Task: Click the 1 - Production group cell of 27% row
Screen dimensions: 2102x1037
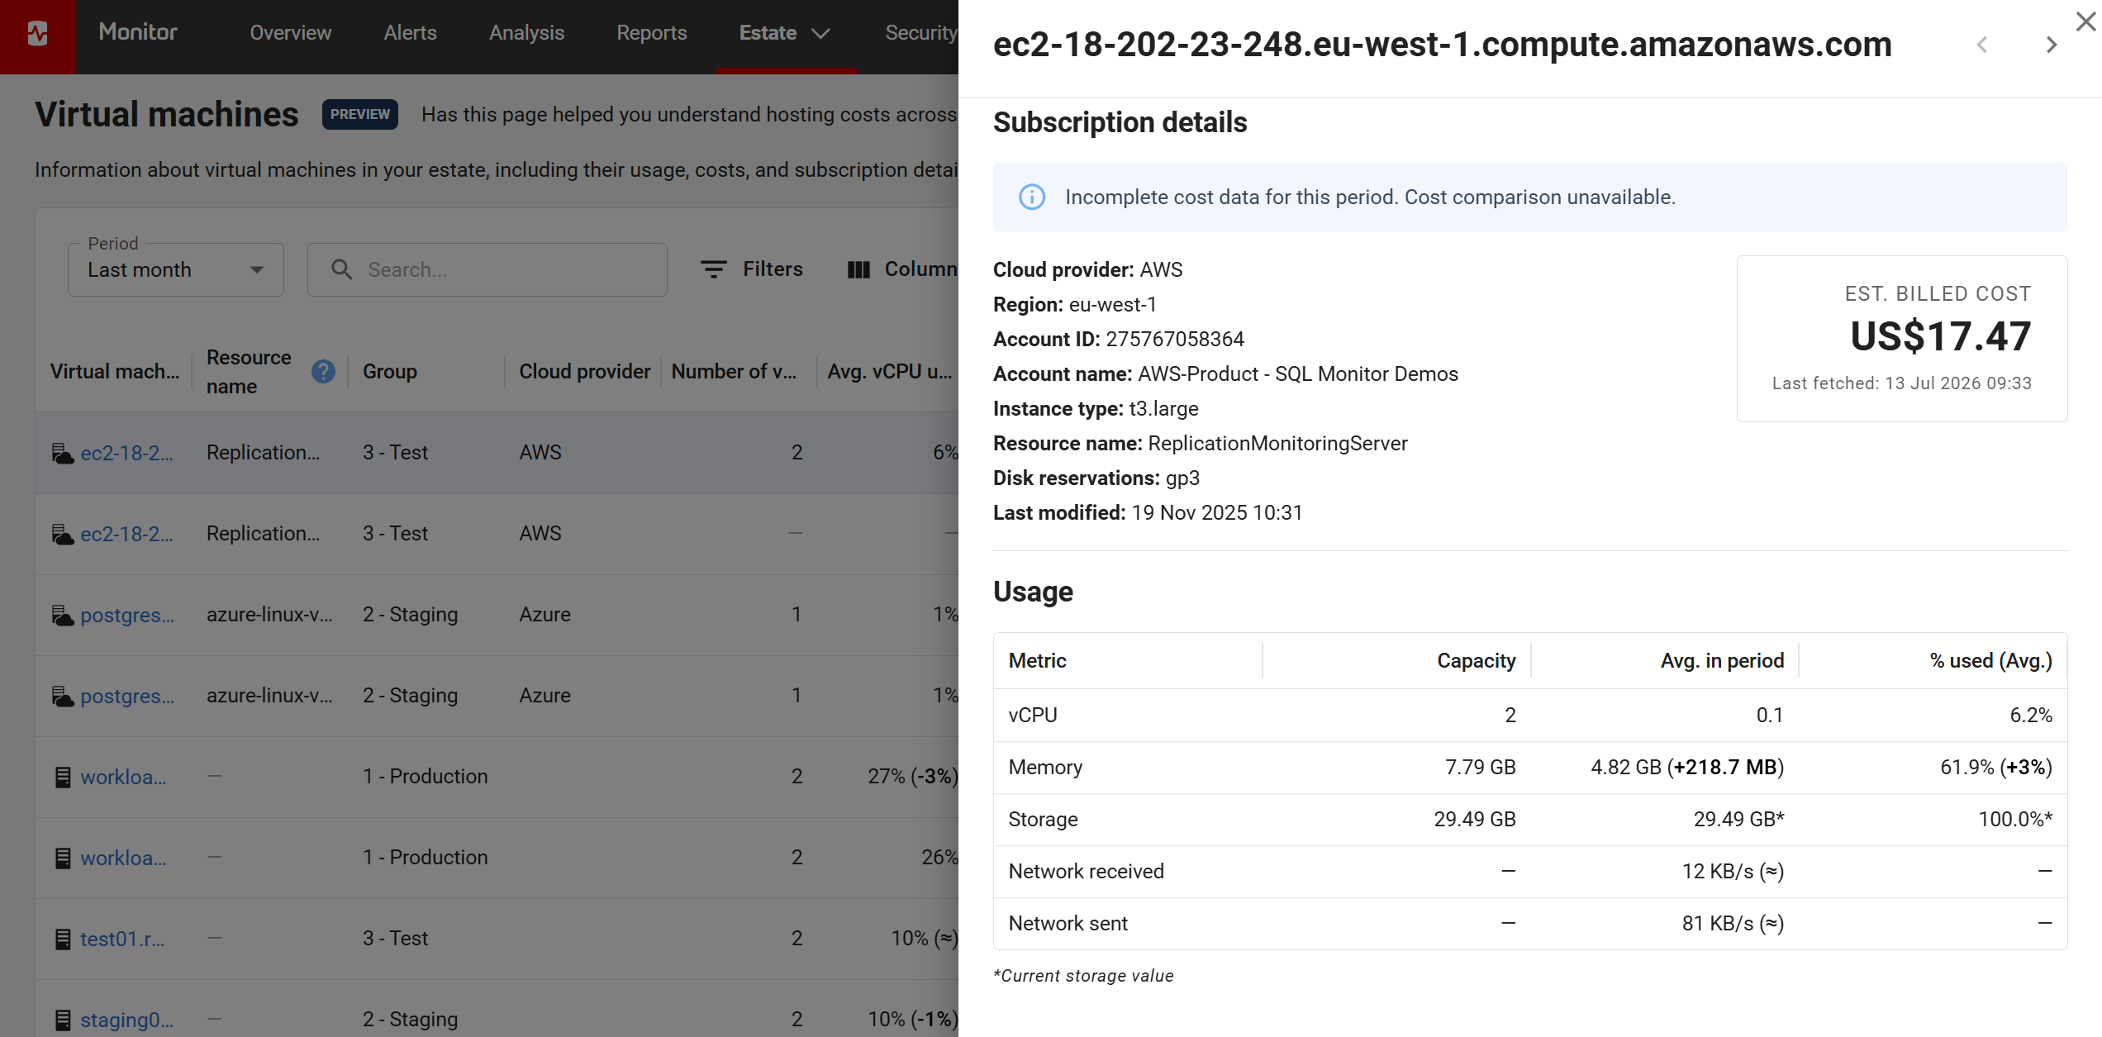Action: click(x=426, y=777)
